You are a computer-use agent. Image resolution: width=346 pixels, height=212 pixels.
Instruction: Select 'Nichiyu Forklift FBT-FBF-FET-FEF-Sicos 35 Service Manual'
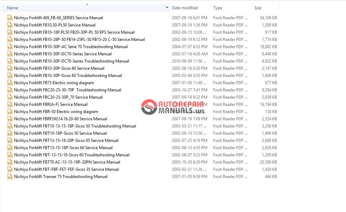pos(67,169)
